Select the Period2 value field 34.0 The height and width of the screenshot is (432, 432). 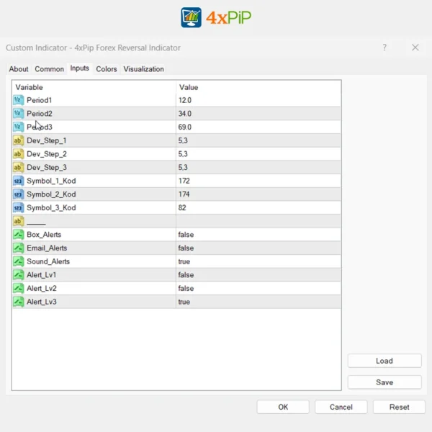[185, 114]
